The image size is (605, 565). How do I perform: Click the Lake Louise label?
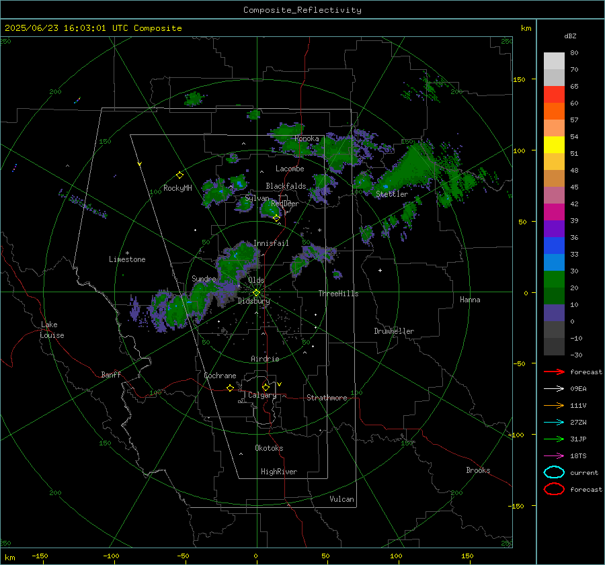pyautogui.click(x=52, y=330)
